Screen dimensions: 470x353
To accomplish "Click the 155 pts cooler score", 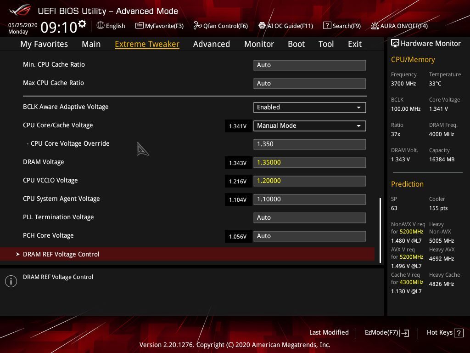I will coord(438,208).
